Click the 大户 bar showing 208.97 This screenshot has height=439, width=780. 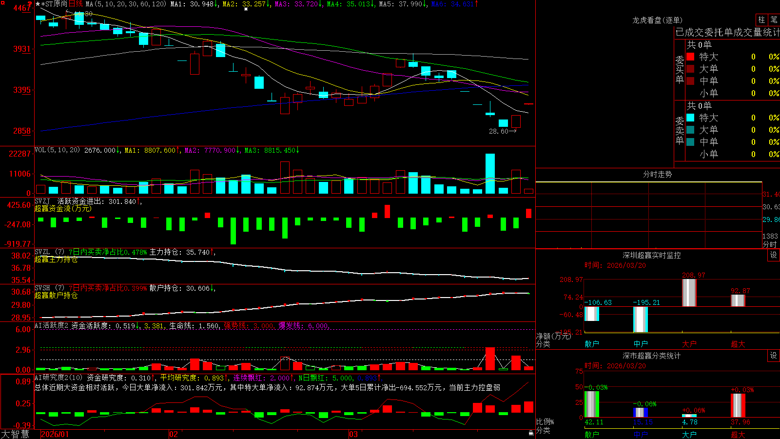click(689, 293)
